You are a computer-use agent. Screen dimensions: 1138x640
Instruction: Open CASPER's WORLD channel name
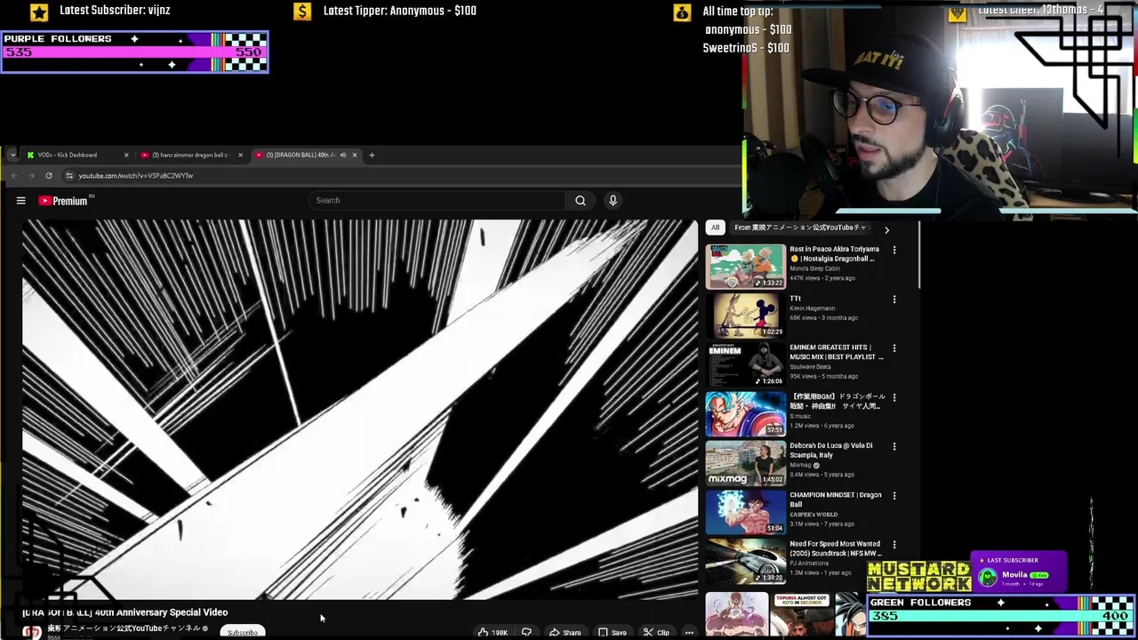pyautogui.click(x=813, y=515)
